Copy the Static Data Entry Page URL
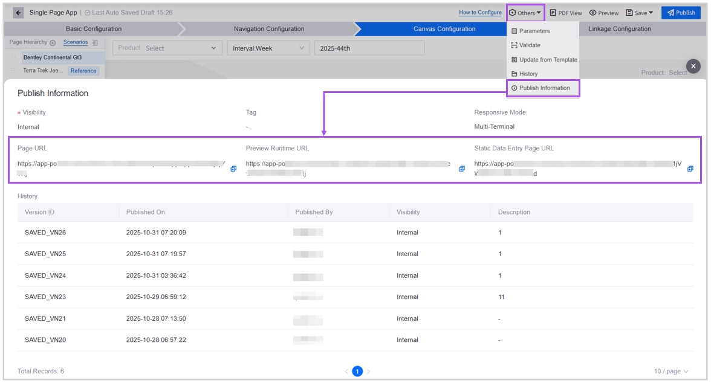The width and height of the screenshot is (711, 383). pyautogui.click(x=690, y=169)
